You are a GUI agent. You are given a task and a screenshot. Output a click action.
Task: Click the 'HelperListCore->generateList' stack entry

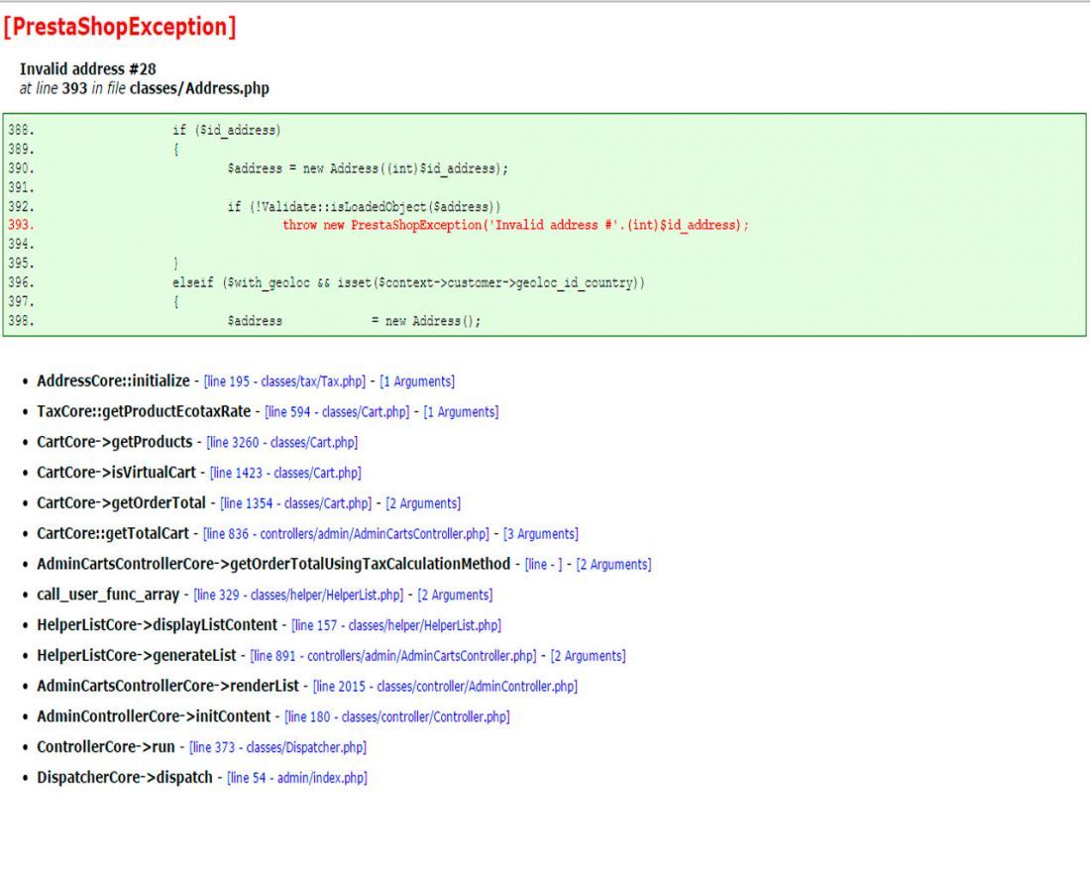pyautogui.click(x=137, y=656)
